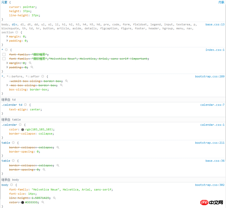Click 'border-collapse: collapse' in .calendar rule
Image resolution: width=226 pixels, height=208 pixels.
(x=31, y=134)
